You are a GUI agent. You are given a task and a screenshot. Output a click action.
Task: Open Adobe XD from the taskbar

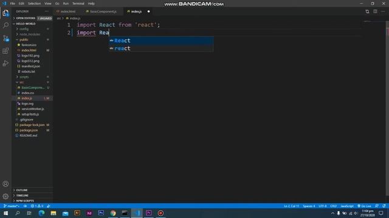click(x=89, y=213)
